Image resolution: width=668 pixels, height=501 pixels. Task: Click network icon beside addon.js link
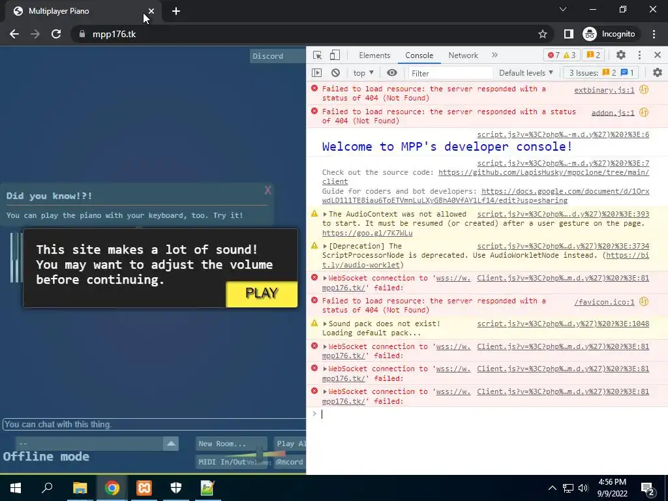coord(644,112)
